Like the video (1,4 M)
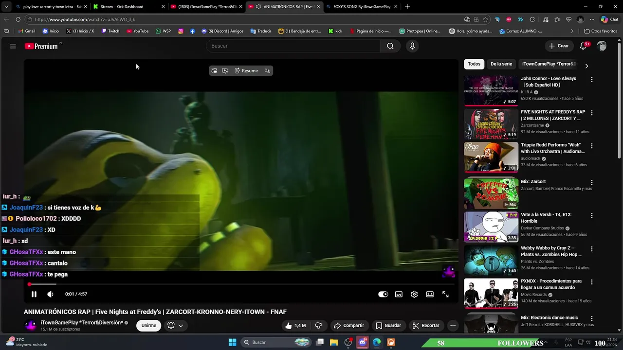Screen dimensions: 623x350 [x=295, y=326]
